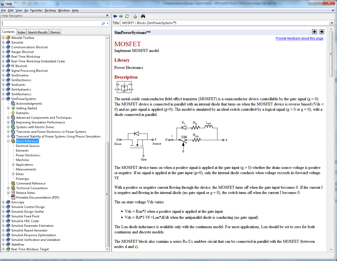The height and width of the screenshot is (261, 337).
Task: Click the Acknowledgments page icon
Action: tap(13, 104)
